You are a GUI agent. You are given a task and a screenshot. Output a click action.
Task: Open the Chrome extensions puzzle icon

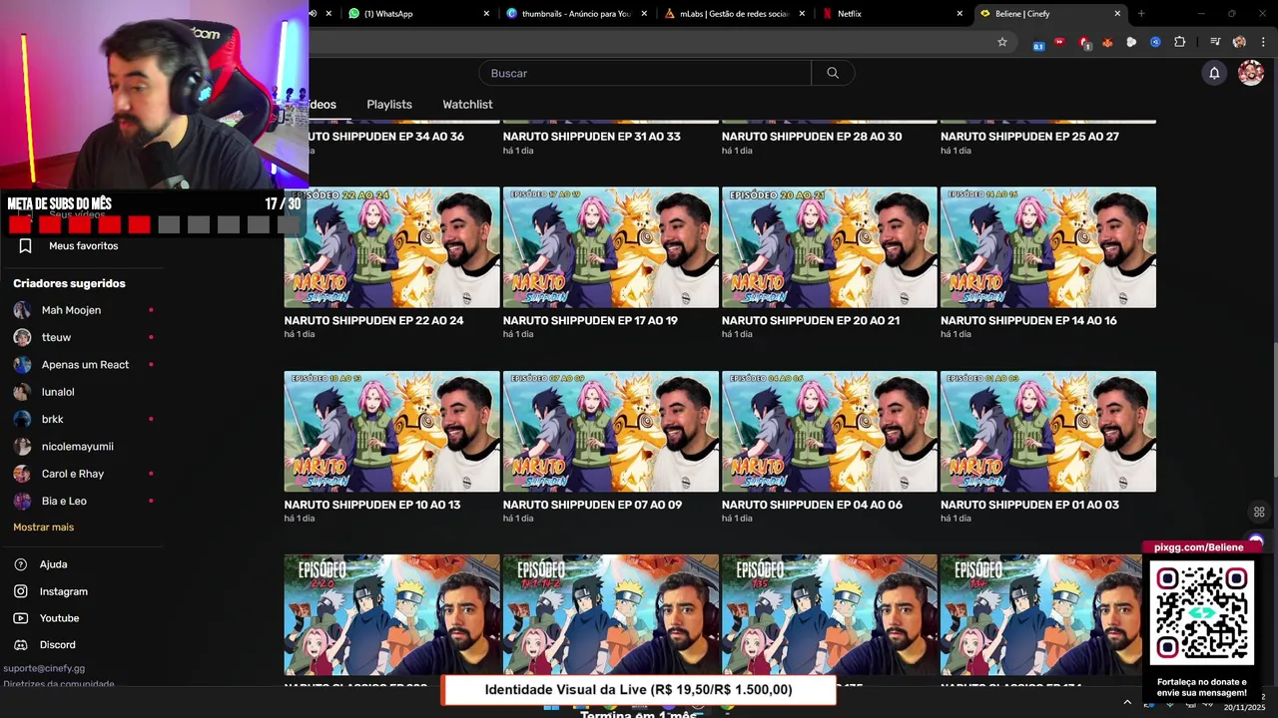tap(1179, 42)
